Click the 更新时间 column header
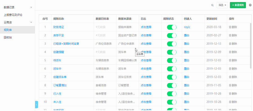 click(212, 19)
